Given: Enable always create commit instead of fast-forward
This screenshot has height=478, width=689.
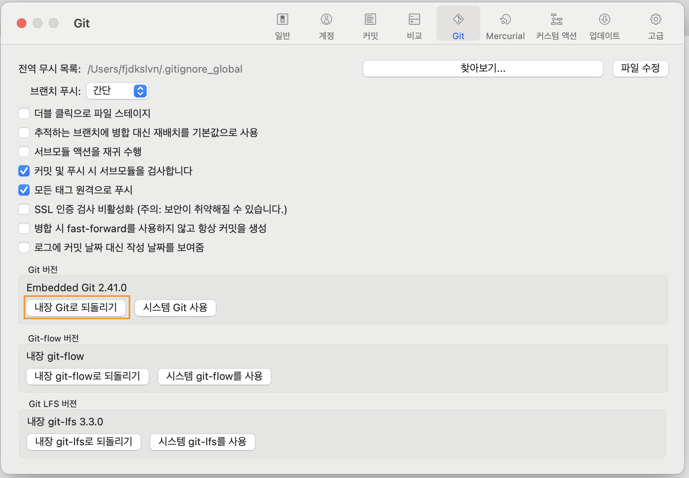Looking at the screenshot, I should pos(24,228).
